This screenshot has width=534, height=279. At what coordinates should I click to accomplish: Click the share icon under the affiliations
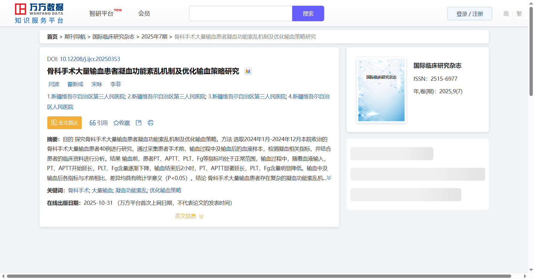[x=139, y=123]
